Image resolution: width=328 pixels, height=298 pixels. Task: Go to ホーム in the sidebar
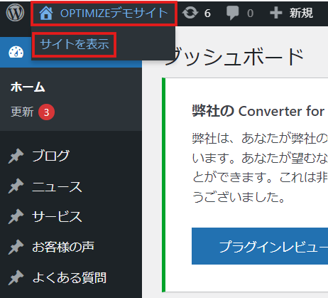(x=28, y=87)
